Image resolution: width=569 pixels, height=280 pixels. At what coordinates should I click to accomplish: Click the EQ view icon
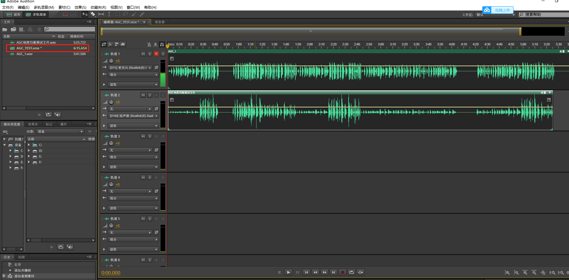point(123,44)
